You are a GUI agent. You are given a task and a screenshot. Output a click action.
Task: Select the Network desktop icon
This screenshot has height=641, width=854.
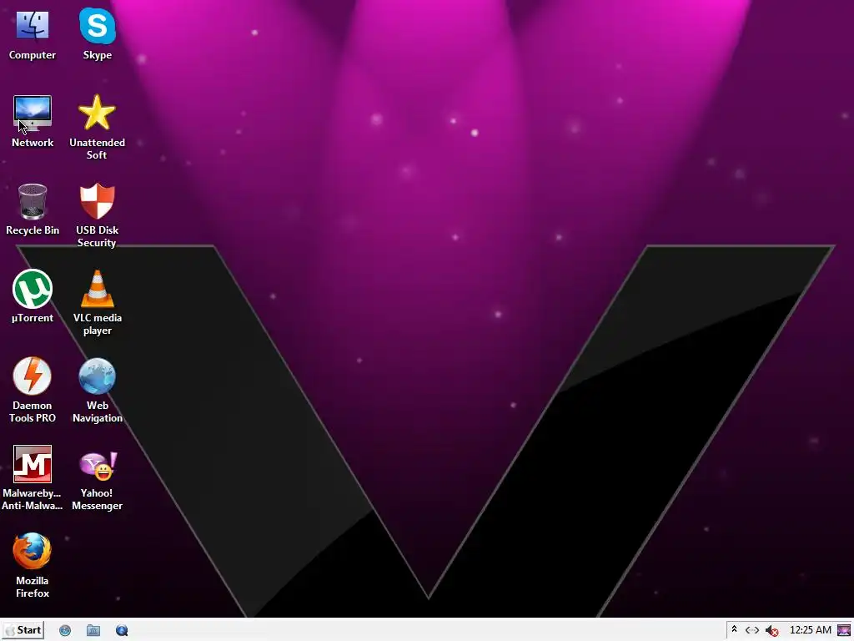click(x=33, y=113)
